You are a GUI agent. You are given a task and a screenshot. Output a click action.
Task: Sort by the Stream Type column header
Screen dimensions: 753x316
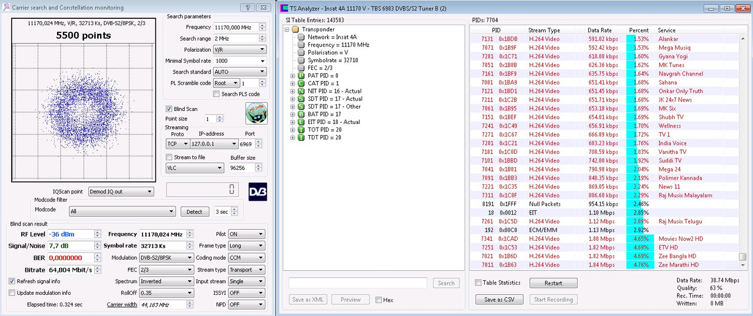(x=545, y=30)
